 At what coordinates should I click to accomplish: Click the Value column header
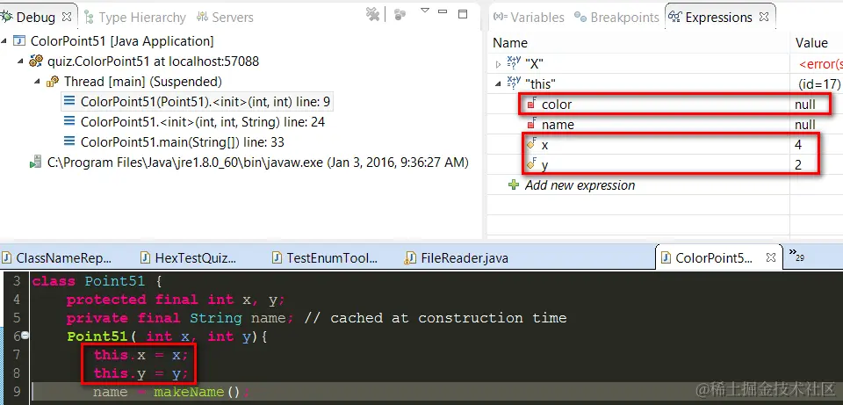click(811, 43)
